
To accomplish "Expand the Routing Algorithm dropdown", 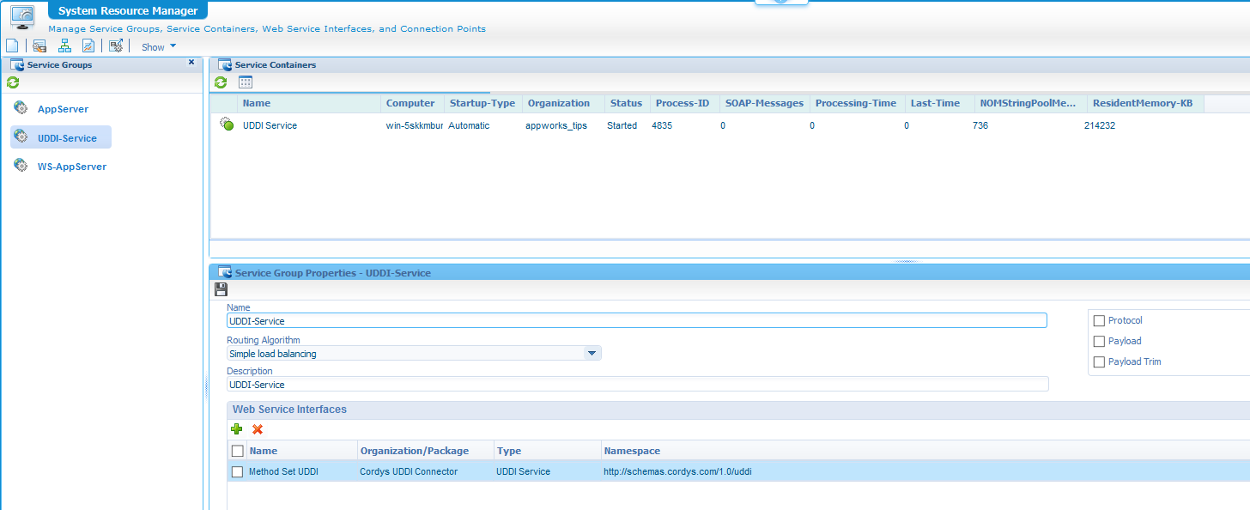I will [591, 353].
